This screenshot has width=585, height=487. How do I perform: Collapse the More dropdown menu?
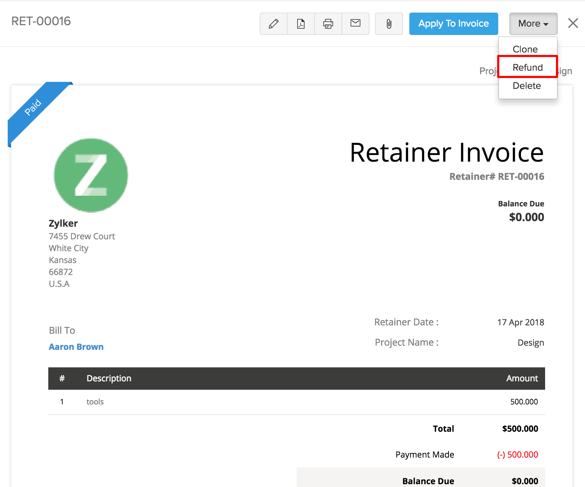tap(533, 24)
